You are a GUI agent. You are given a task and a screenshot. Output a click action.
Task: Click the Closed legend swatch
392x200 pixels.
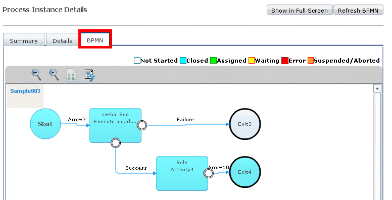[183, 61]
